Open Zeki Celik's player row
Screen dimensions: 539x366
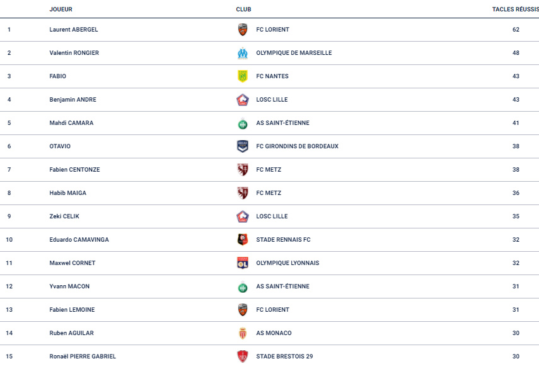[x=270, y=216]
